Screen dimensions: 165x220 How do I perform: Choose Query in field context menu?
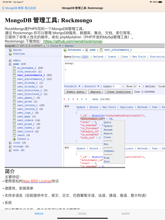(x=107, y=122)
